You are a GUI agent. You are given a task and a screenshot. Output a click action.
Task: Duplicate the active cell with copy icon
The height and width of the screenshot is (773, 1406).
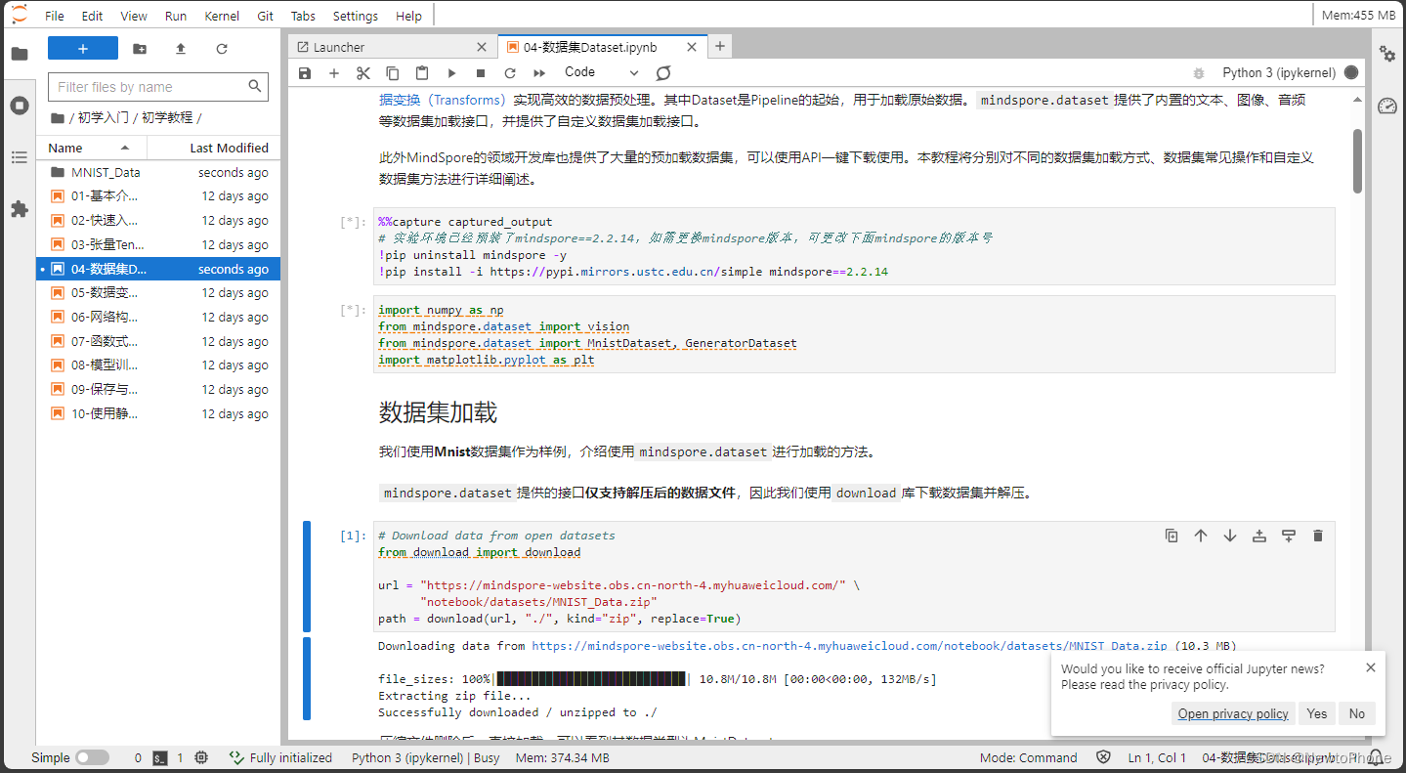(1172, 536)
